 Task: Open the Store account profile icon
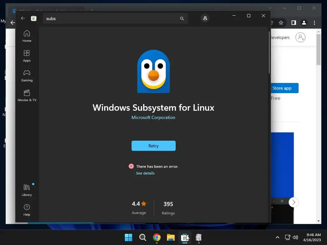[205, 18]
